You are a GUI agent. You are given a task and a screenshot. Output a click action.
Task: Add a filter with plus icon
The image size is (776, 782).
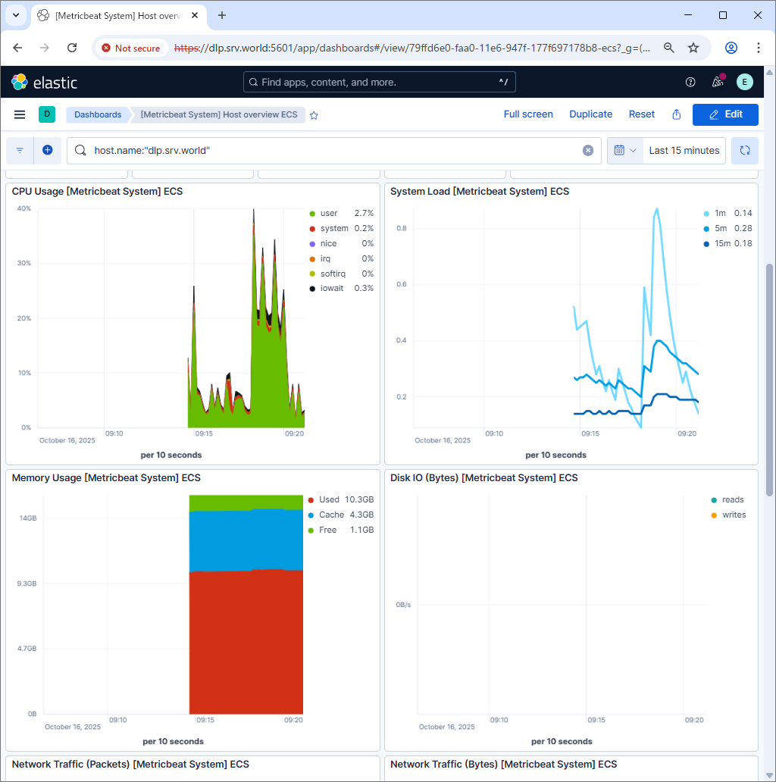click(47, 151)
